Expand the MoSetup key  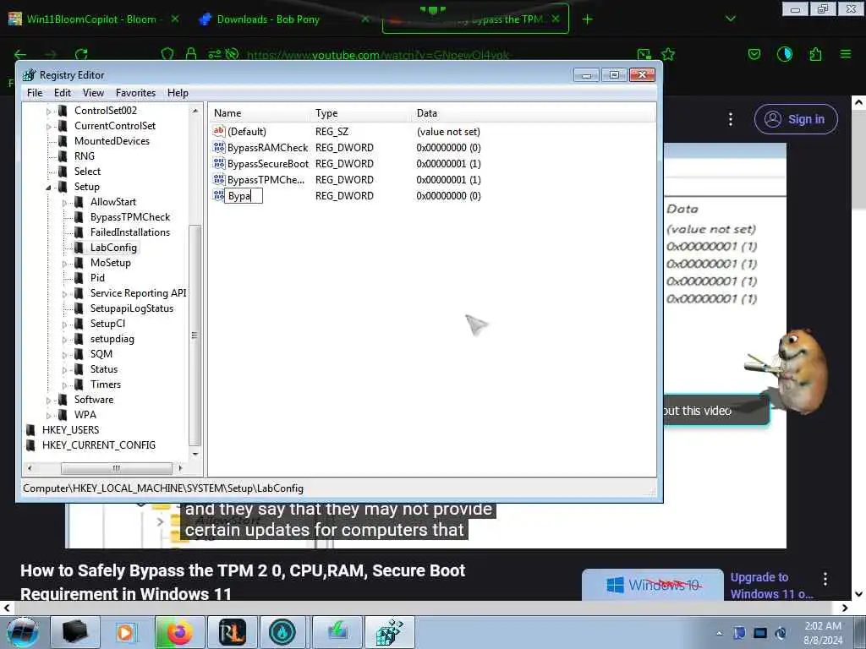tap(64, 264)
